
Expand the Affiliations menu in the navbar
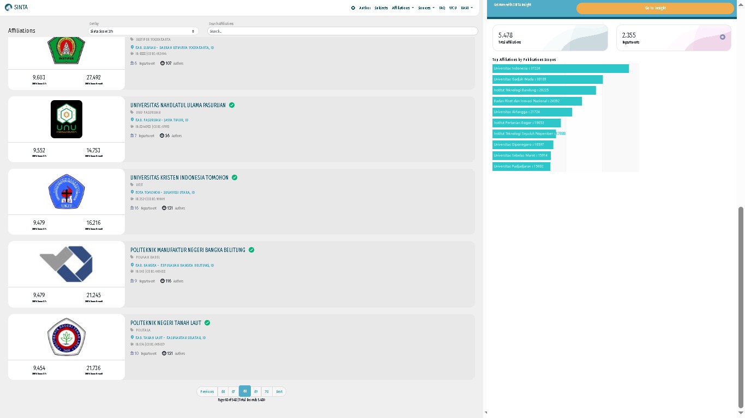tap(402, 8)
